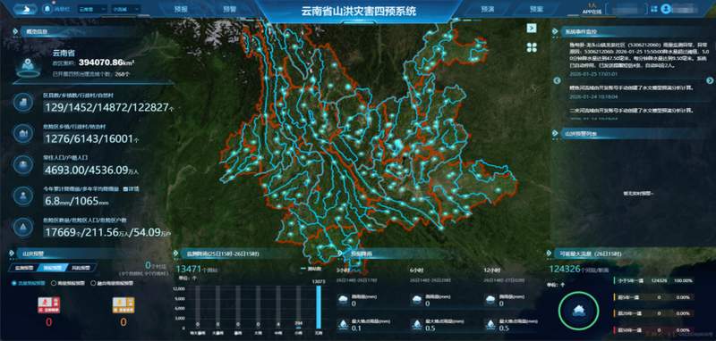
Task: Click the 13471 station count value
Action: coord(189,269)
